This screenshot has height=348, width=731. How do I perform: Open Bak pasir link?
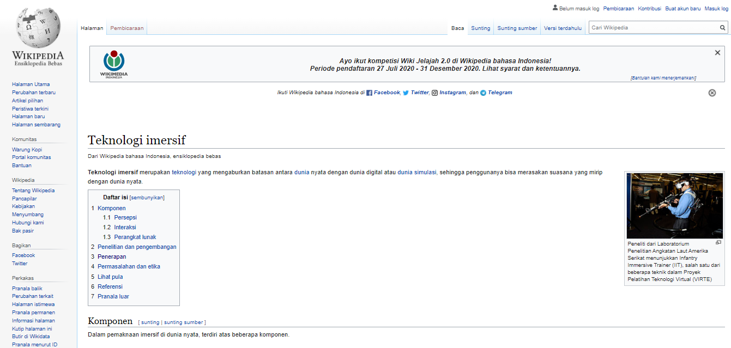(22, 231)
